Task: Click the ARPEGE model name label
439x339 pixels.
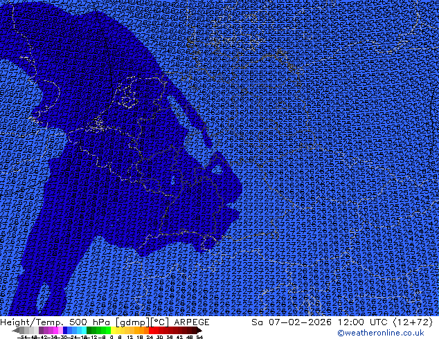Action: pyautogui.click(x=192, y=322)
